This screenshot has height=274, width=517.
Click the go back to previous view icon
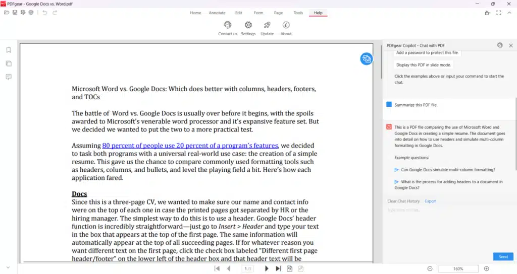pyautogui.click(x=289, y=268)
